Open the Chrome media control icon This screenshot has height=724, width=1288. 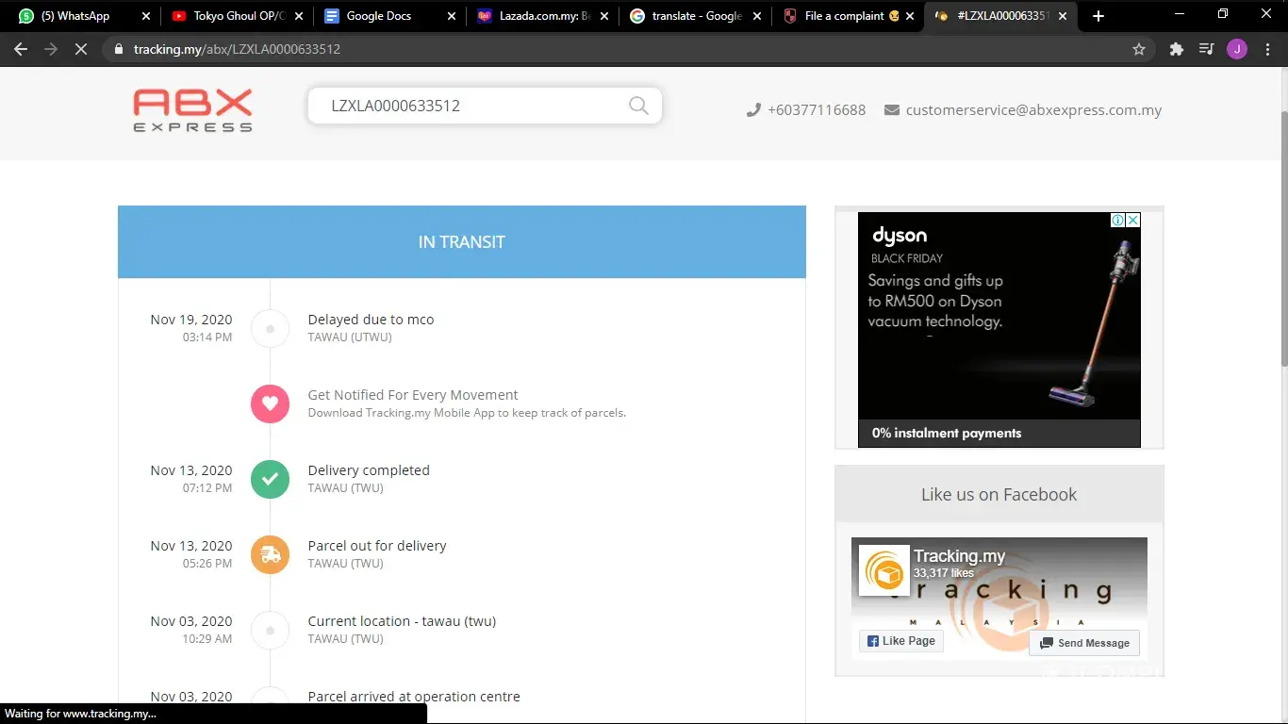(x=1206, y=49)
